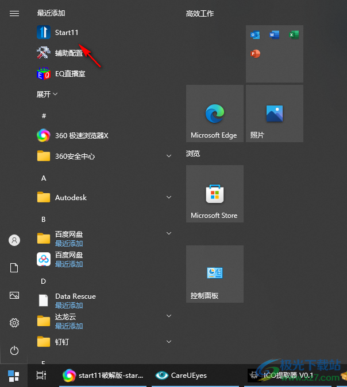Open the PowerPoint icon in Office tile group
Image resolution: width=347 pixels, height=387 pixels.
(x=255, y=54)
